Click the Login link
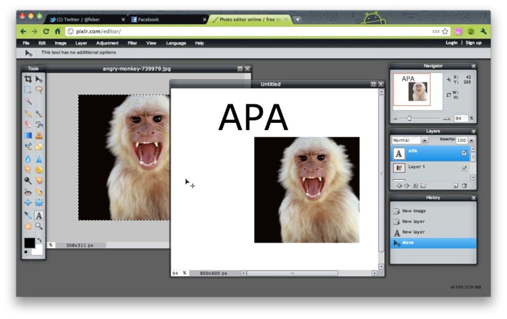 451,43
